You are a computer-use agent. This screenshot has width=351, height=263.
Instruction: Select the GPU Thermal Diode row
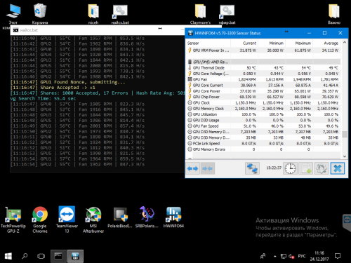click(x=263, y=68)
